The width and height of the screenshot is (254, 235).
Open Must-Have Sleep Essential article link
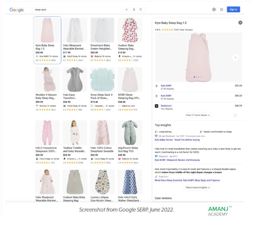click(x=187, y=180)
